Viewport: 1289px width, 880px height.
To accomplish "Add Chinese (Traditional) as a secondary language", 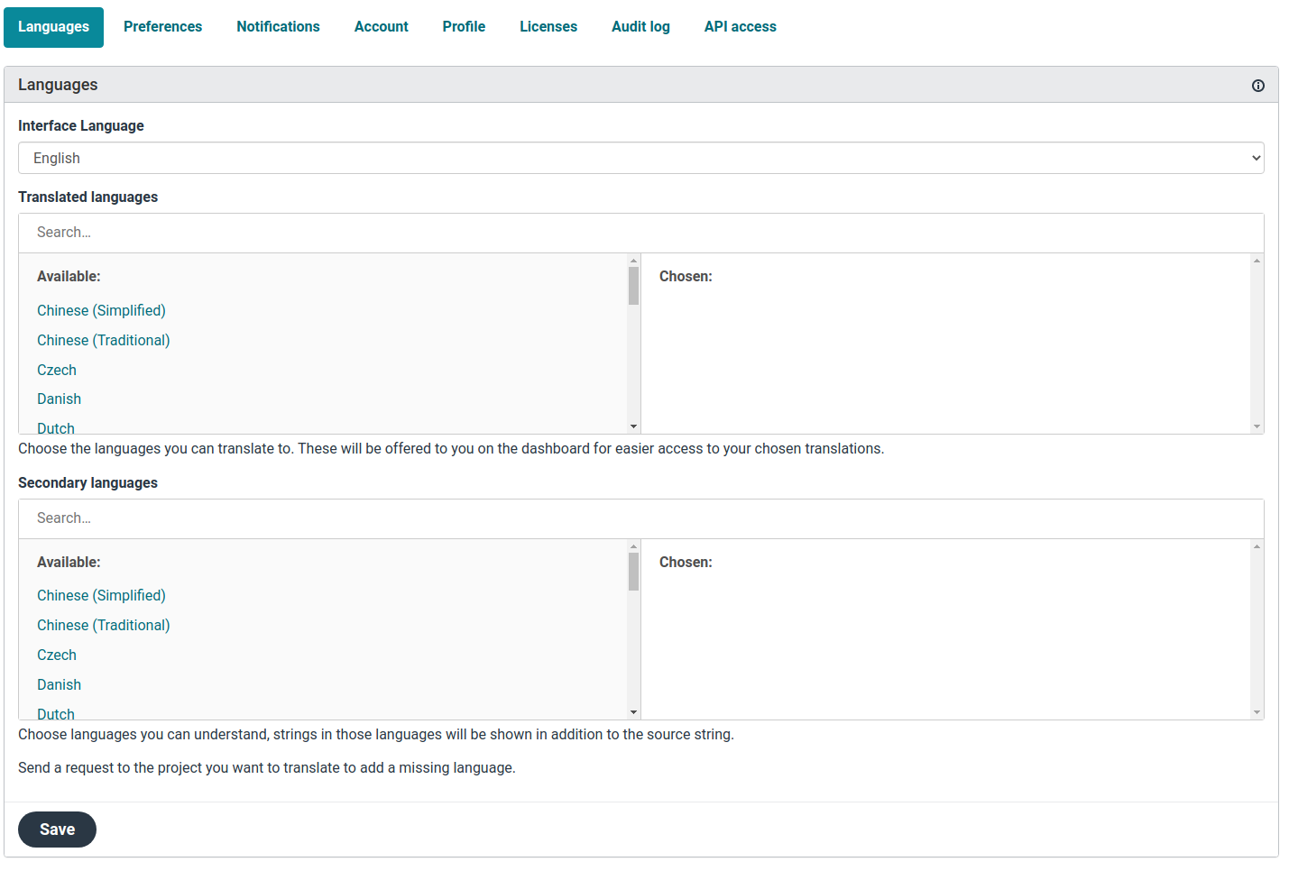I will tap(103, 625).
